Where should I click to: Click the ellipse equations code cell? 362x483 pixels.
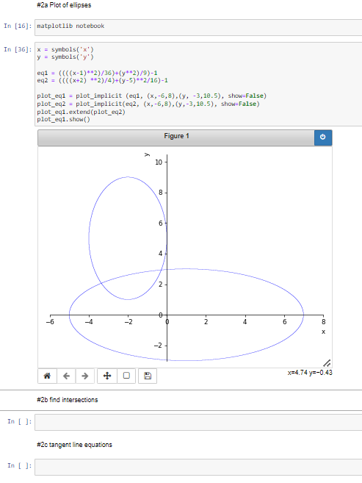point(198,84)
